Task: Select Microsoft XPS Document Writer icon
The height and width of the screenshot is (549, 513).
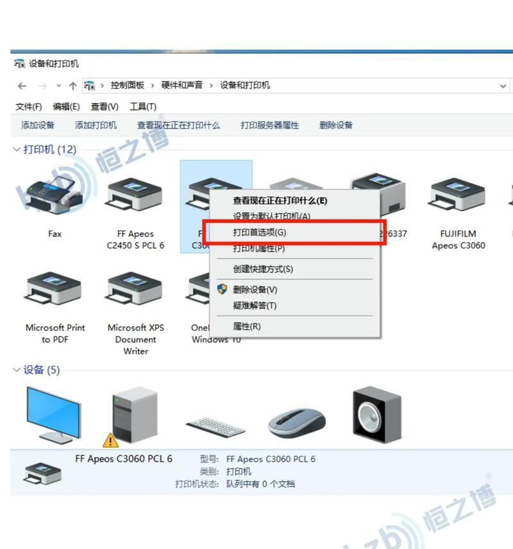Action: 135,289
